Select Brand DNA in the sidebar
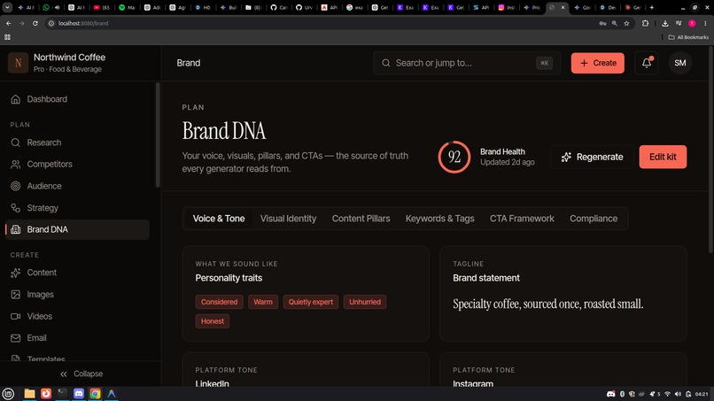The image size is (714, 401). click(77, 229)
